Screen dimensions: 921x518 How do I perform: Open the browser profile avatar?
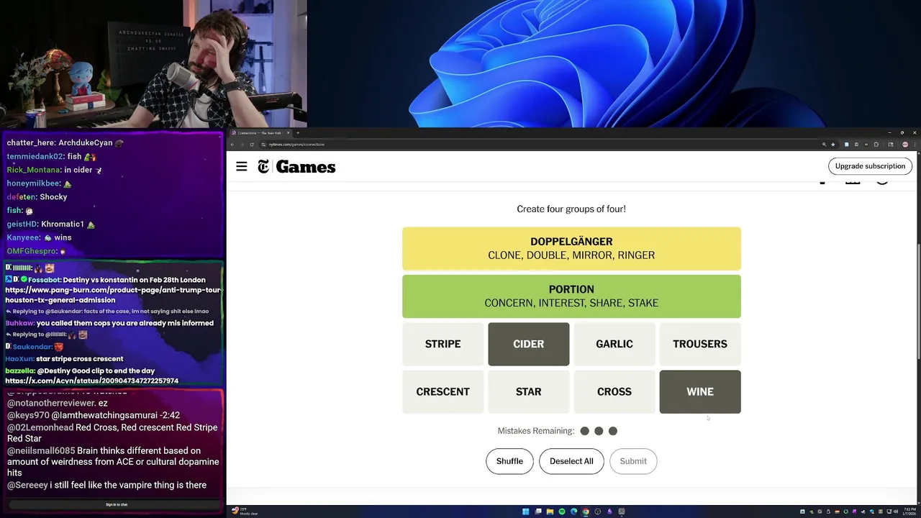[905, 145]
